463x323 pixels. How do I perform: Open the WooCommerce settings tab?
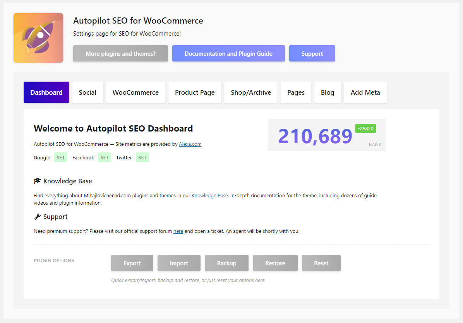point(135,92)
